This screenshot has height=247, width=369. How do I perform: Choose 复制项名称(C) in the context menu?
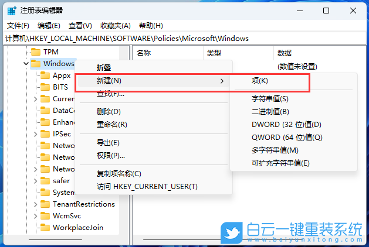click(x=154, y=174)
